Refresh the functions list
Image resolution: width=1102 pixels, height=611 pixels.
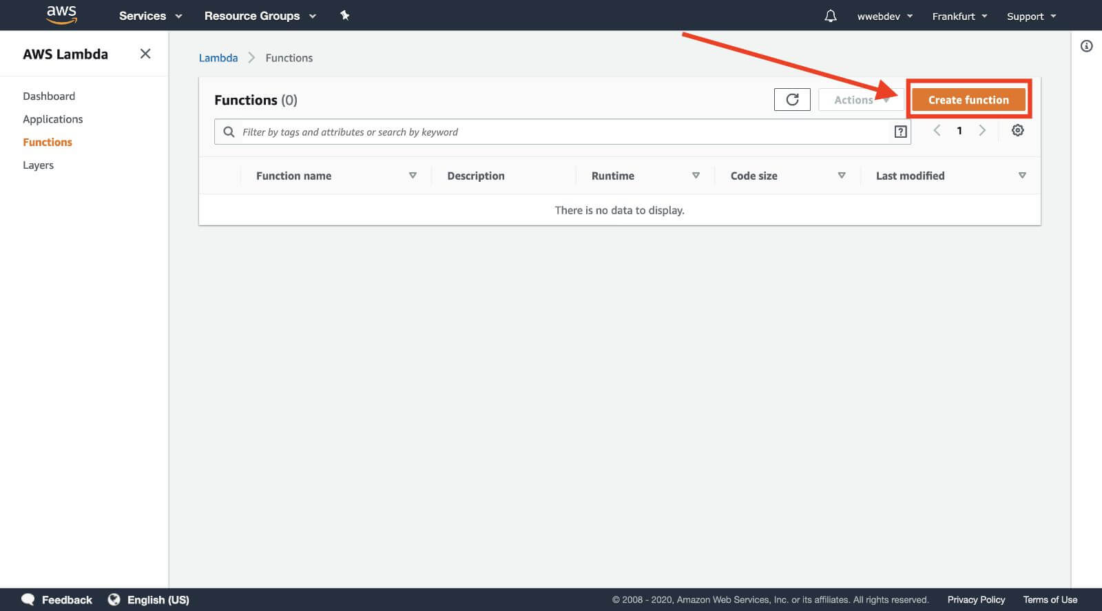pos(792,99)
